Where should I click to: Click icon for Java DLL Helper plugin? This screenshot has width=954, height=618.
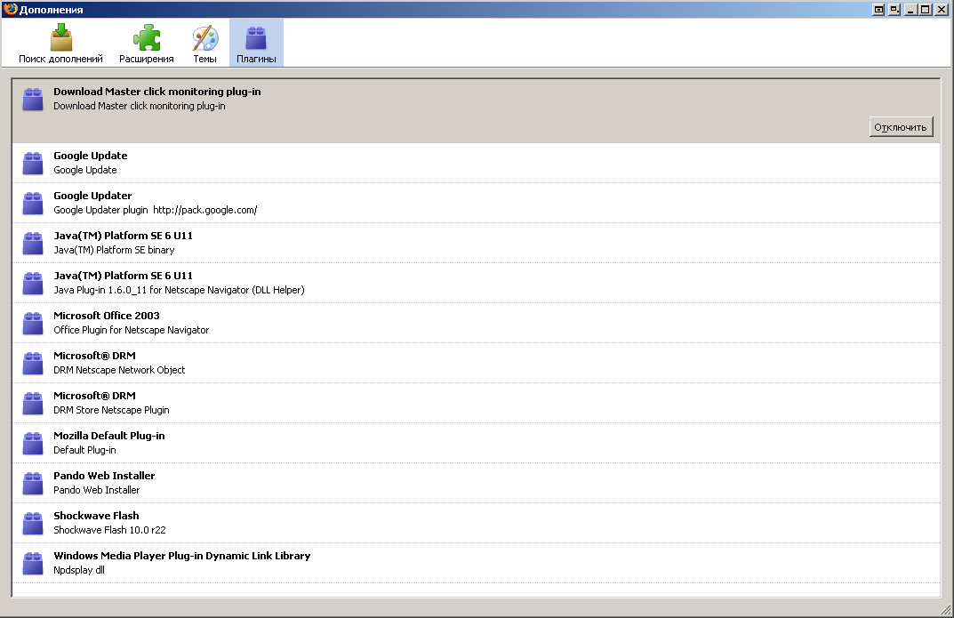[x=33, y=284]
